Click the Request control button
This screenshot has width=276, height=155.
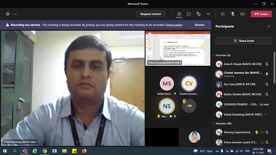pyautogui.click(x=151, y=14)
